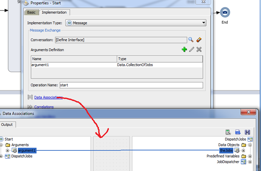Open the Data Associations link
Screen dimensions: 261x171
[x=48, y=97]
